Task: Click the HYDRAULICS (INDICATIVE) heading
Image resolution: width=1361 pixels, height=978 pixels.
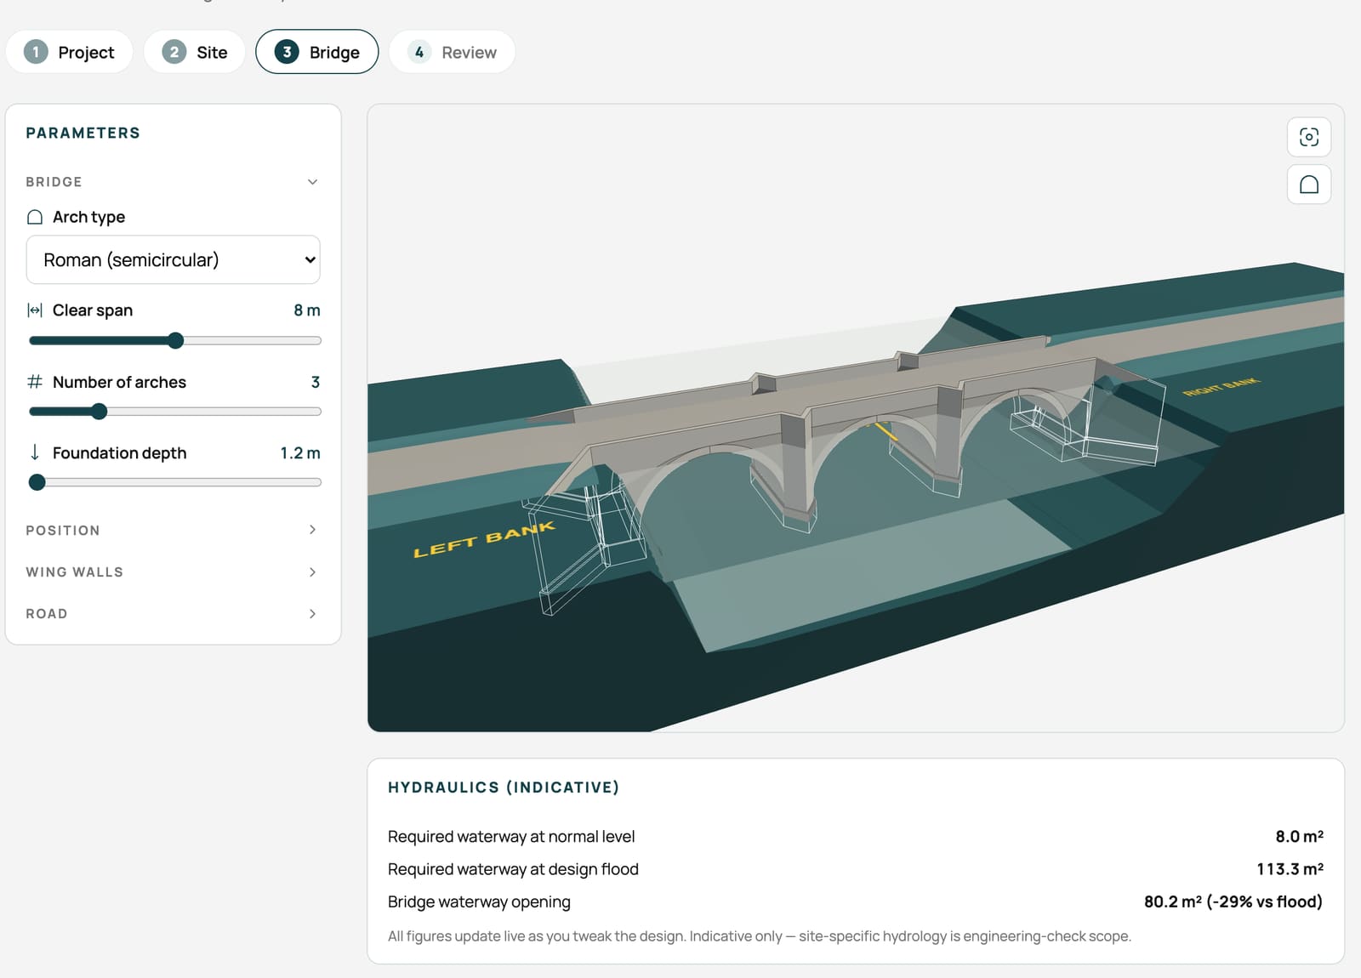Action: point(504,788)
